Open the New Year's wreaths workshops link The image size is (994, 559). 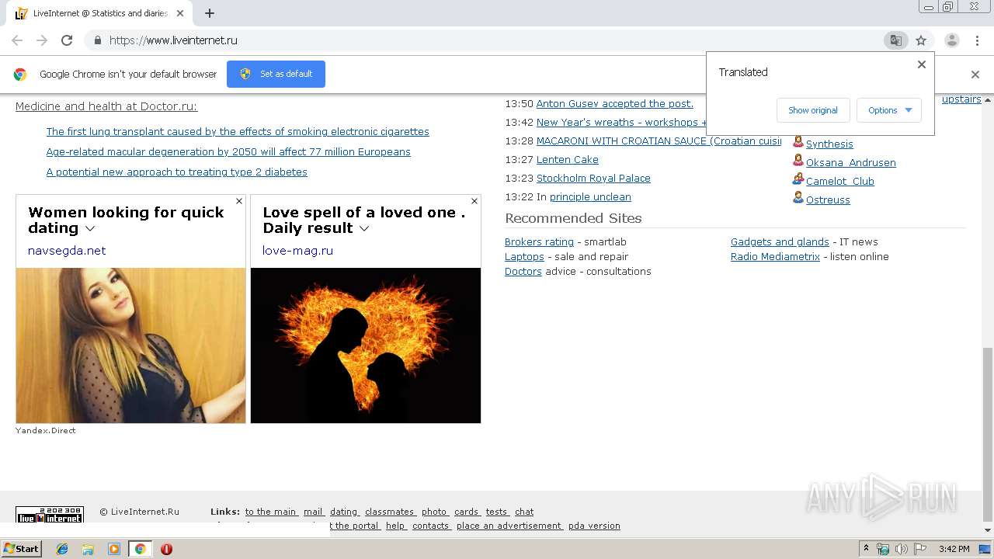coord(621,122)
